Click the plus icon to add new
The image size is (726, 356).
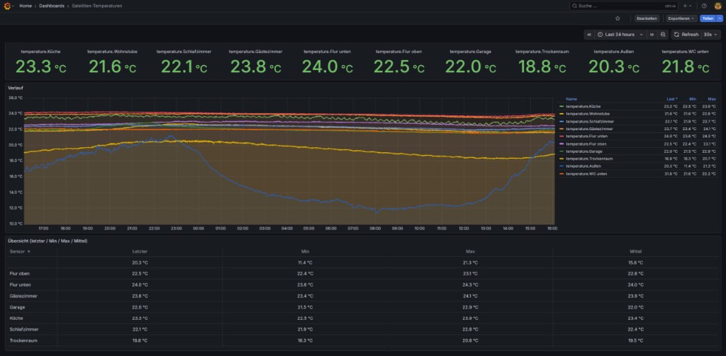686,6
